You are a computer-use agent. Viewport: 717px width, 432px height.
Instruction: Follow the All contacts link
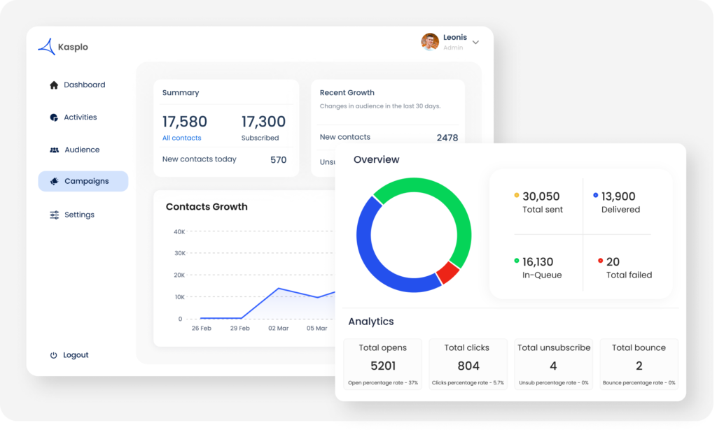tap(181, 138)
